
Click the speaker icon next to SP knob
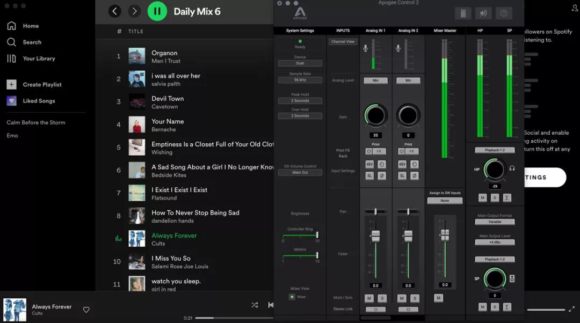tap(512, 278)
